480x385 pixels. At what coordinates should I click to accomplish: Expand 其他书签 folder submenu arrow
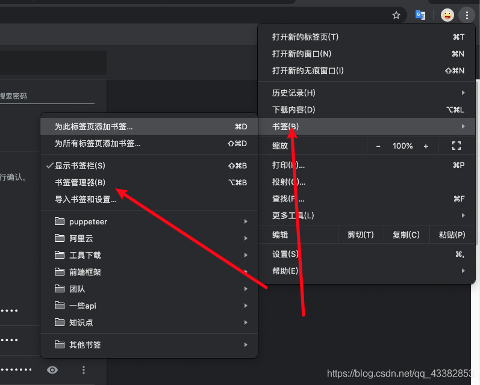pyautogui.click(x=246, y=345)
